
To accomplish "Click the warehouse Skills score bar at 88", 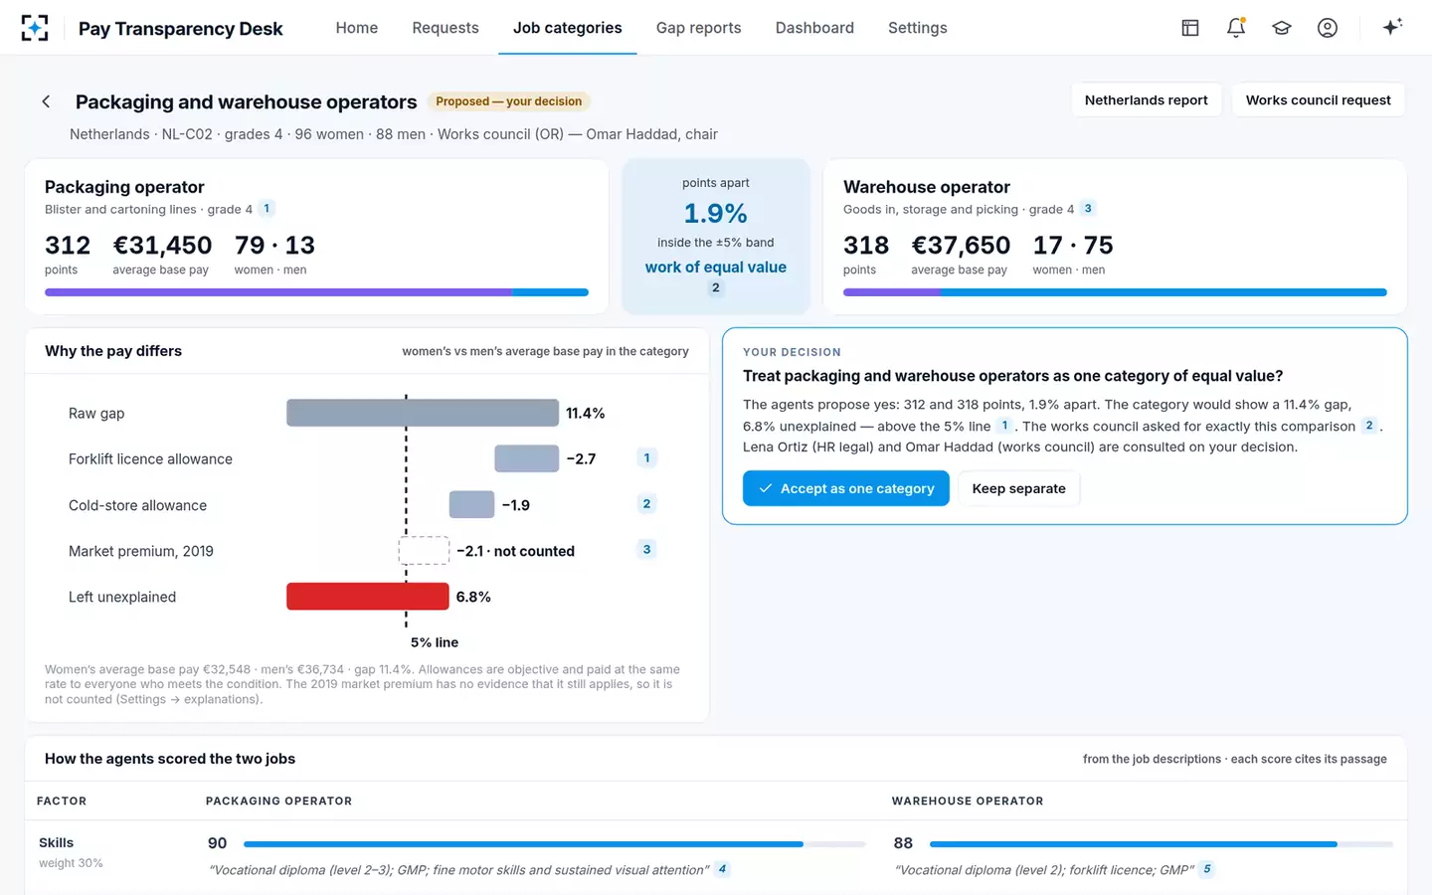I will 1161,844.
